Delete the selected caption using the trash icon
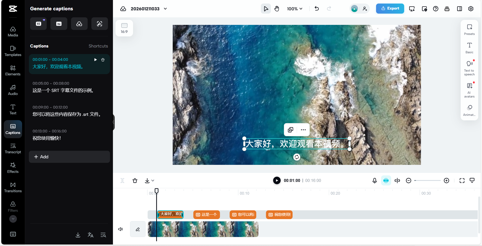This screenshot has width=482, height=246. tap(103, 60)
